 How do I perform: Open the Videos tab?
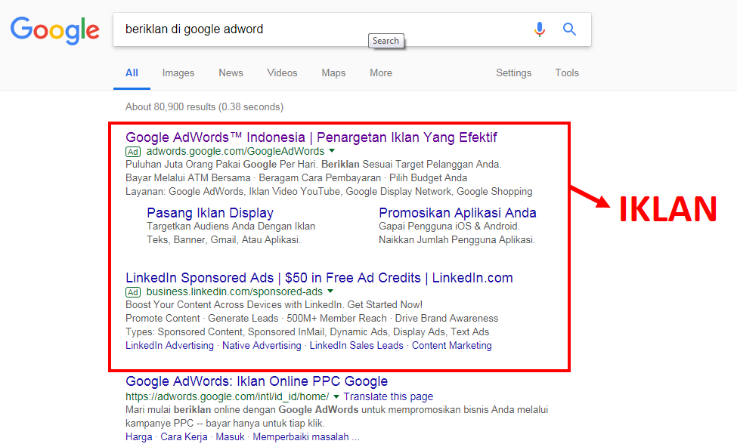[x=282, y=73]
